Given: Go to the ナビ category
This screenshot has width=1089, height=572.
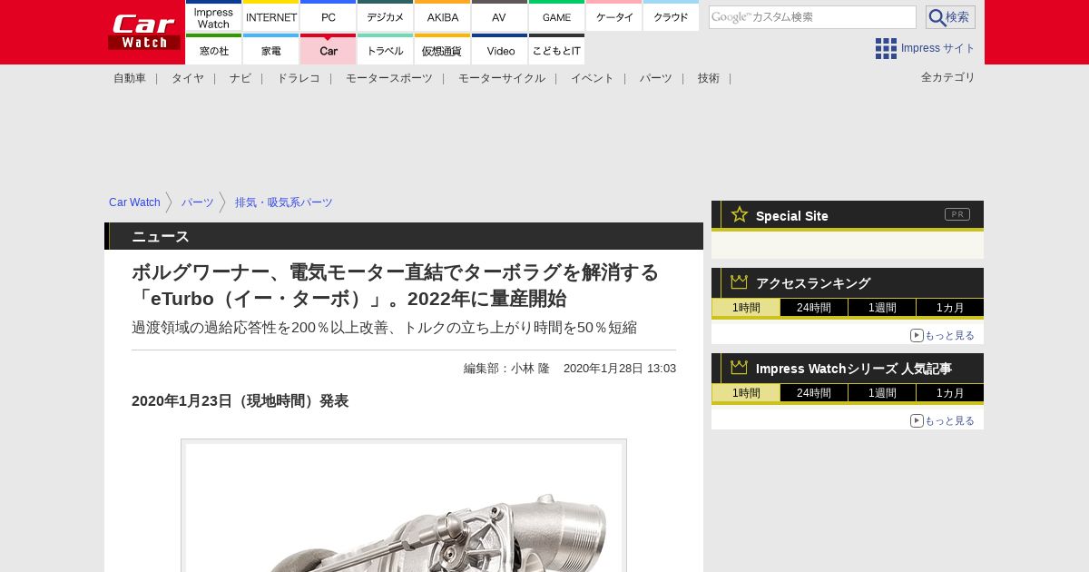Looking at the screenshot, I should click(240, 78).
